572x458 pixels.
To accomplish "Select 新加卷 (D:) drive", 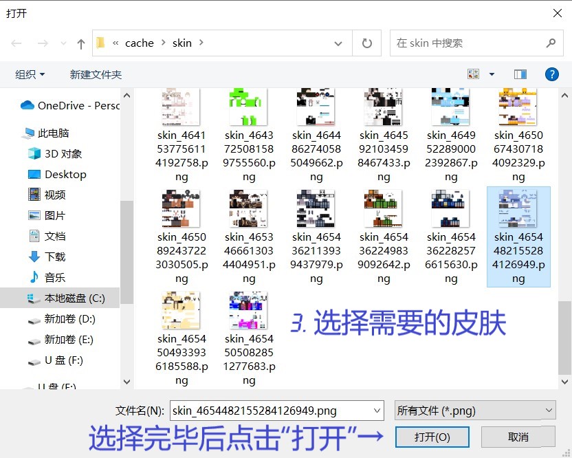I will [62, 319].
